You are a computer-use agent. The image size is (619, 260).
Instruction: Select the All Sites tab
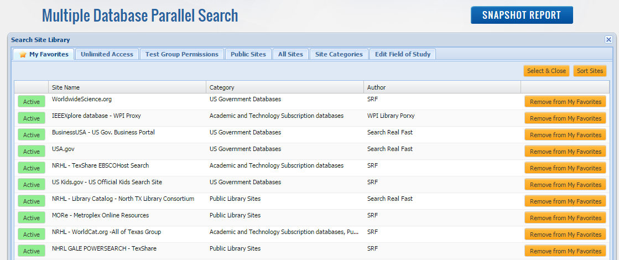[290, 54]
